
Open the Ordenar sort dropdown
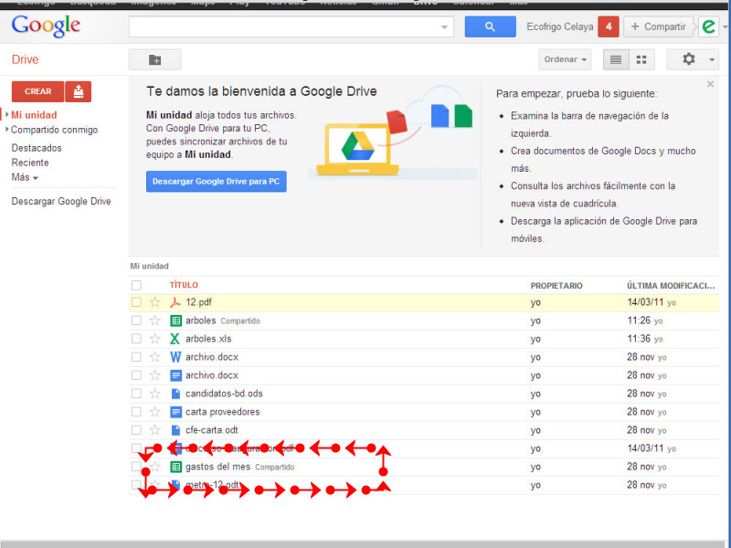565,59
